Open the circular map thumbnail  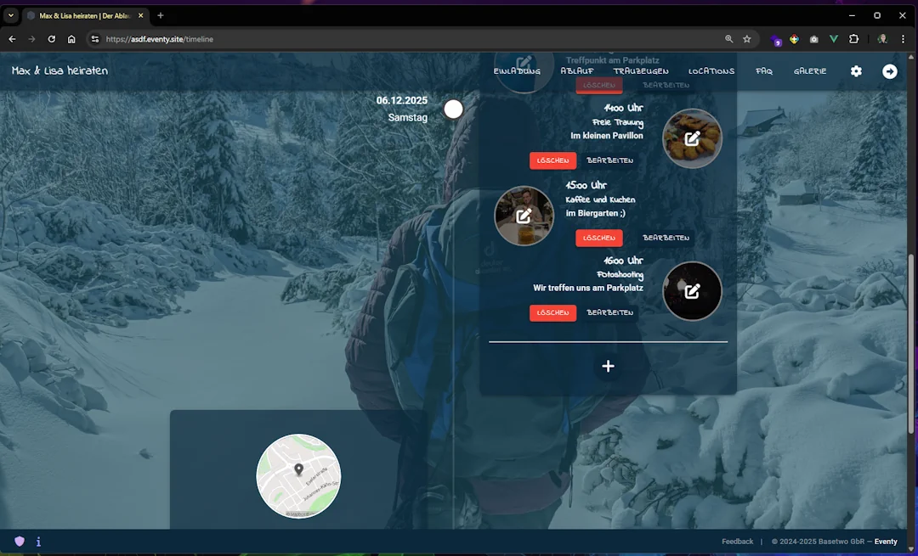[x=298, y=476]
